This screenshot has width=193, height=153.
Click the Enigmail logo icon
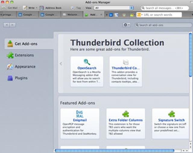tap(80, 114)
